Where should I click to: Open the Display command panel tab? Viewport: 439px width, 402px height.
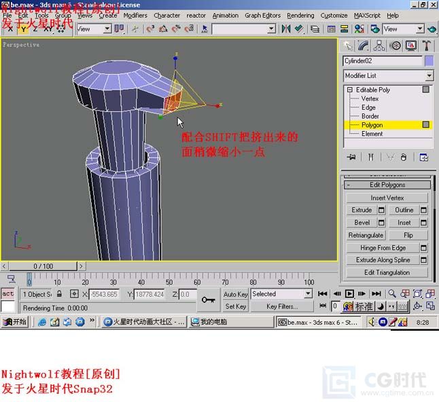pyautogui.click(x=410, y=45)
